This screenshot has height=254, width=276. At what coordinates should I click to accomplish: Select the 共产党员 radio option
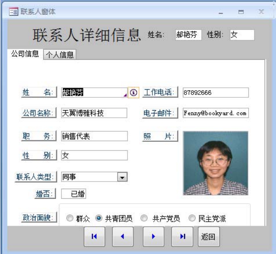tap(144, 219)
